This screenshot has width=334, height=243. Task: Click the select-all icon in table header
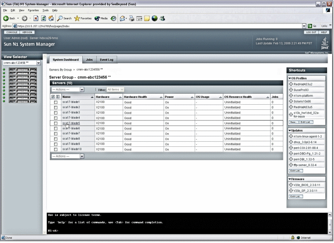click(53, 97)
